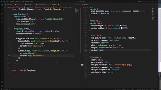Click the Puzzle Game command center search
The height and width of the screenshot is (90, 161).
click(82, 1)
